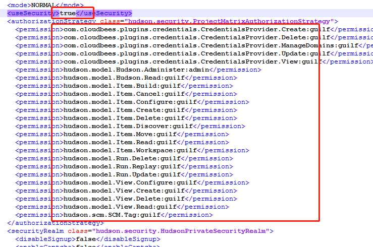Click hudson.model.Run.Delete:guilf text
The width and height of the screenshot is (373, 247).
pyautogui.click(x=122, y=159)
